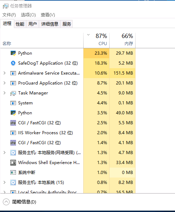Click the ProGuard Application icon
Viewport: 175px width, 212px height.
click(x=13, y=83)
